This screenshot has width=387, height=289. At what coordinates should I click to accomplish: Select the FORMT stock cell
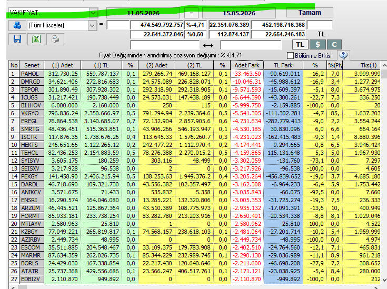(32, 216)
